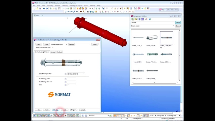Open the Detailing menu
The image size is (215, 121).
65,5
